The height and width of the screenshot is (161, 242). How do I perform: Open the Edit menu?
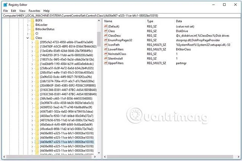[x=13, y=11]
